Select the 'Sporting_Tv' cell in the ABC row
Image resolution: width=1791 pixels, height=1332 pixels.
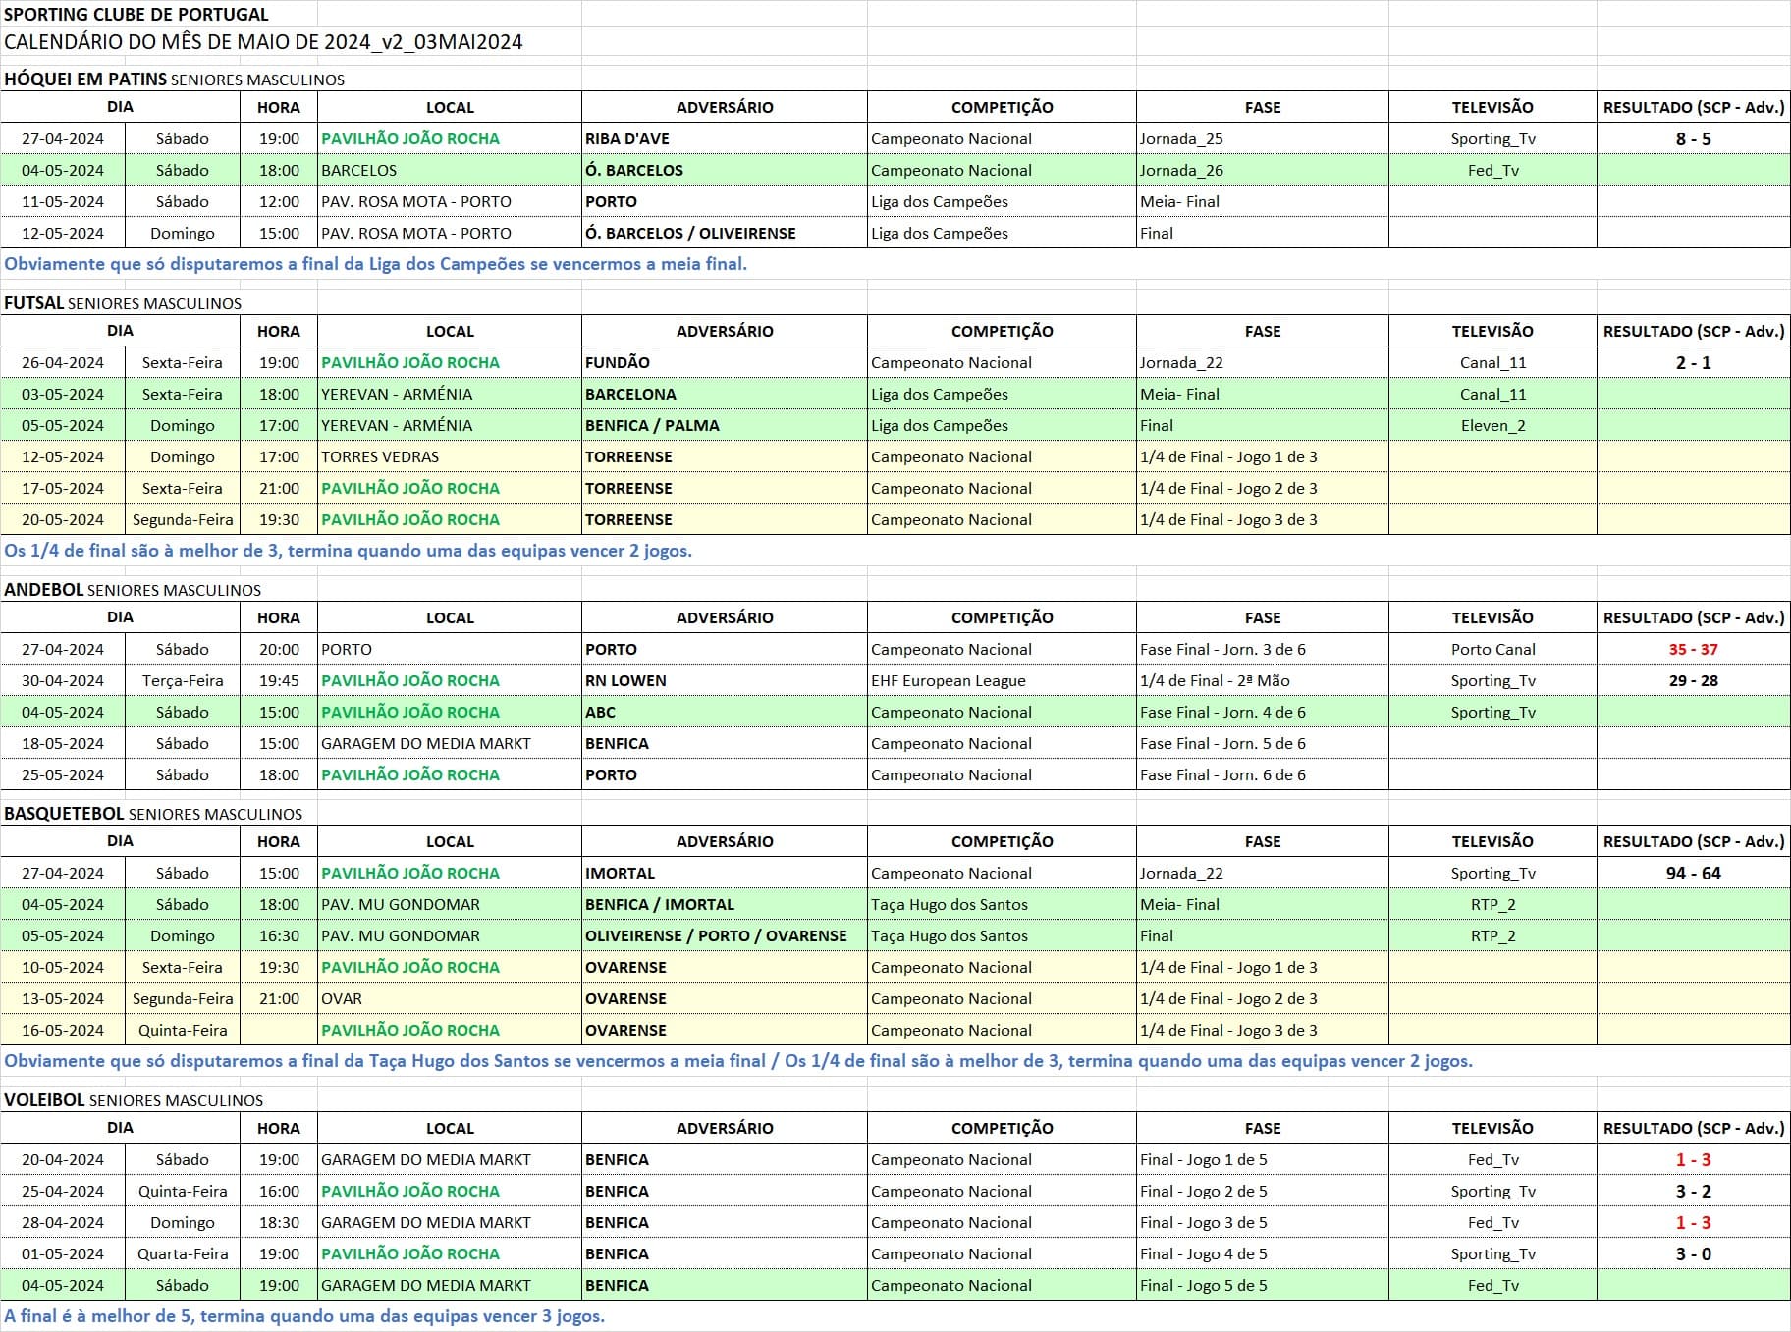click(1492, 712)
